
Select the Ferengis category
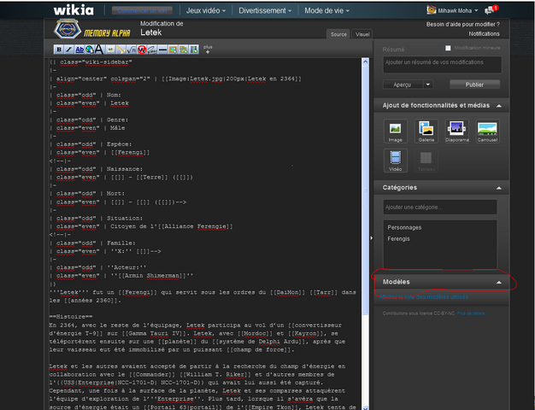(x=398, y=239)
